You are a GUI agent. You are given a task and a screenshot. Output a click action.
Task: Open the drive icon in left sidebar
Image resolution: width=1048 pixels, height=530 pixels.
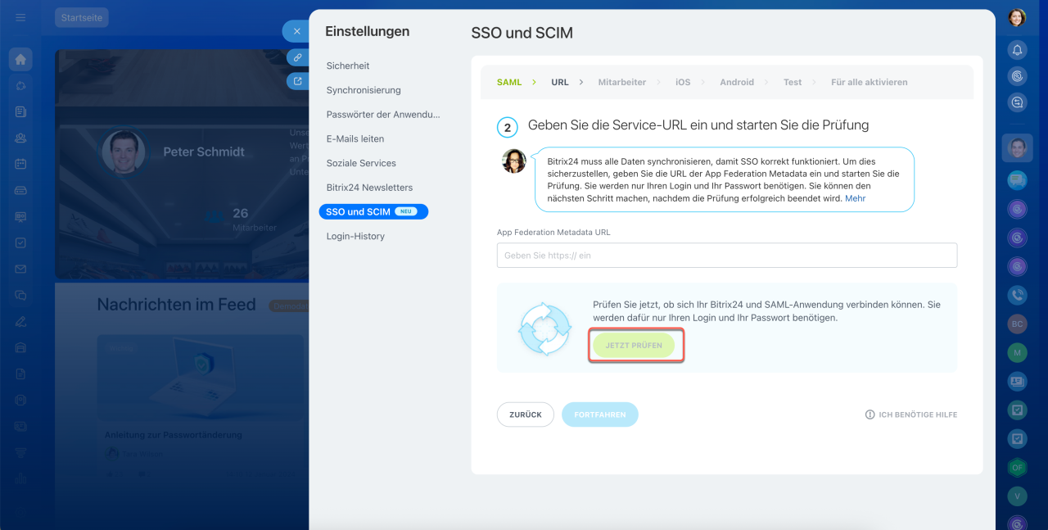tap(20, 190)
